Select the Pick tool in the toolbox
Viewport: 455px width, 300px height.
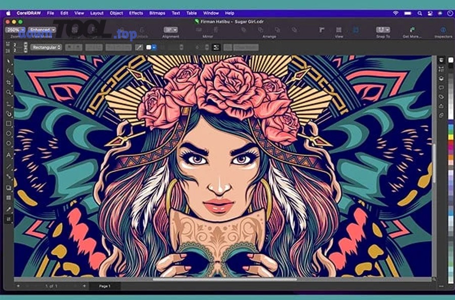(x=9, y=62)
